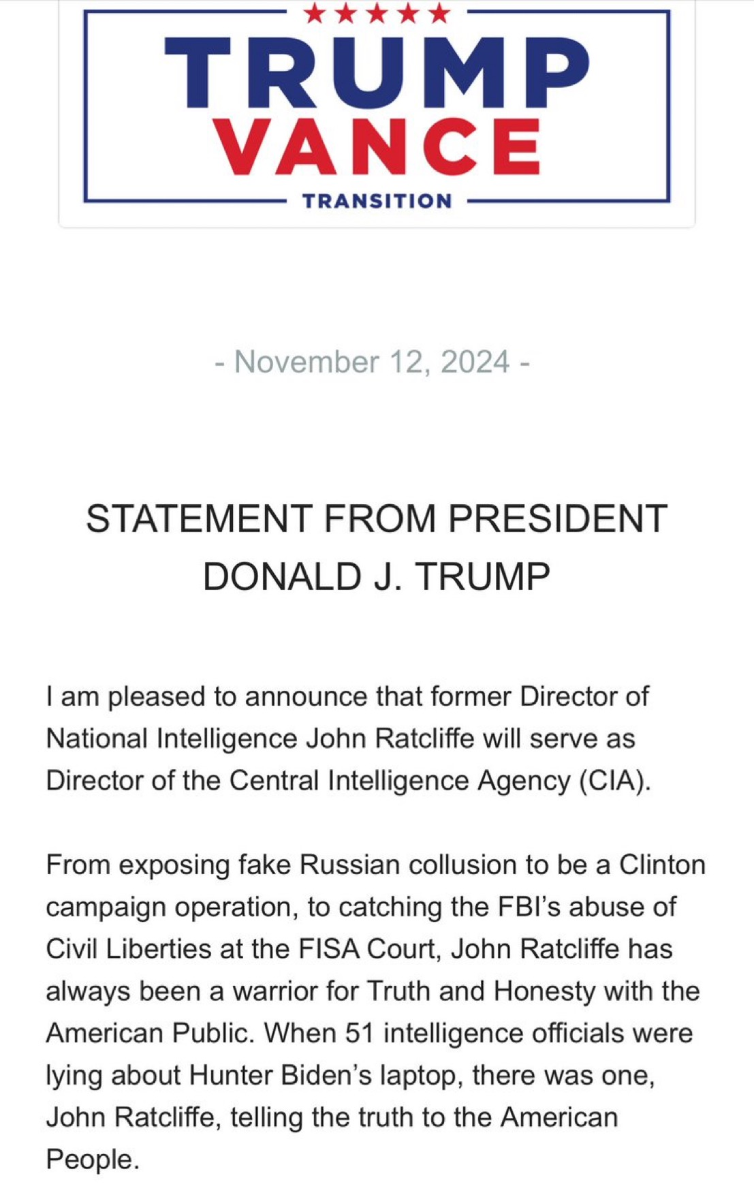The height and width of the screenshot is (1195, 754).
Task: Click the rightmost red star in logo
Action: tap(440, 13)
